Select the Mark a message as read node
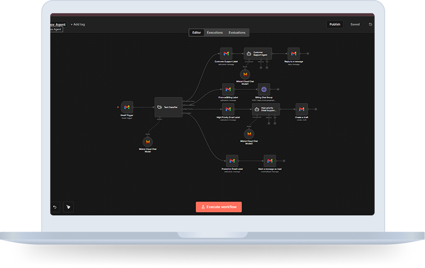Image resolution: width=425 pixels, height=268 pixels. [269, 161]
